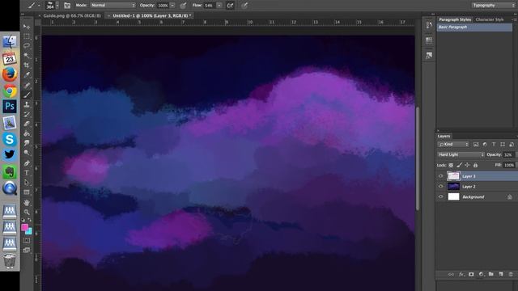
Task: Delete layer with trash icon
Action: point(511,275)
